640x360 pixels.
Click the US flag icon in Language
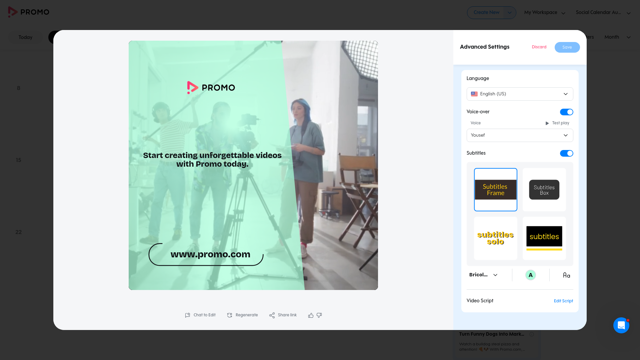[474, 94]
